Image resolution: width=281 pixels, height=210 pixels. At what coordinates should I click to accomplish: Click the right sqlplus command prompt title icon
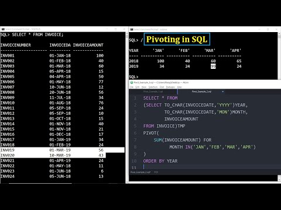(132, 29)
